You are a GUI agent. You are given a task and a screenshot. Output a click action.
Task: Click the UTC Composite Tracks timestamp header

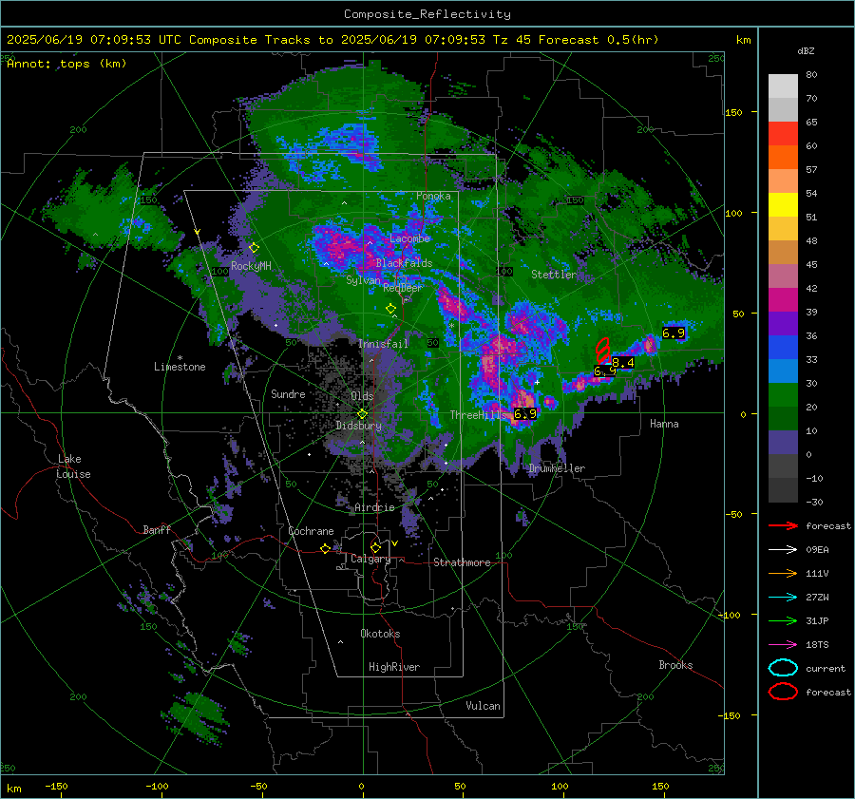[x=332, y=40]
